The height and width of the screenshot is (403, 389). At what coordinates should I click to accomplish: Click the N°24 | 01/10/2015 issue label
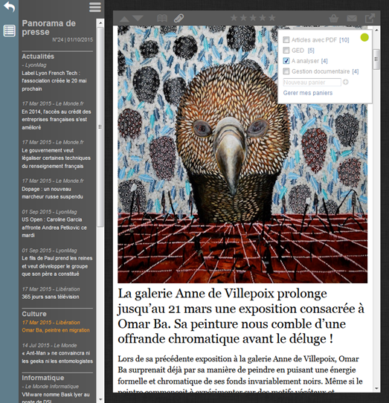tap(72, 40)
